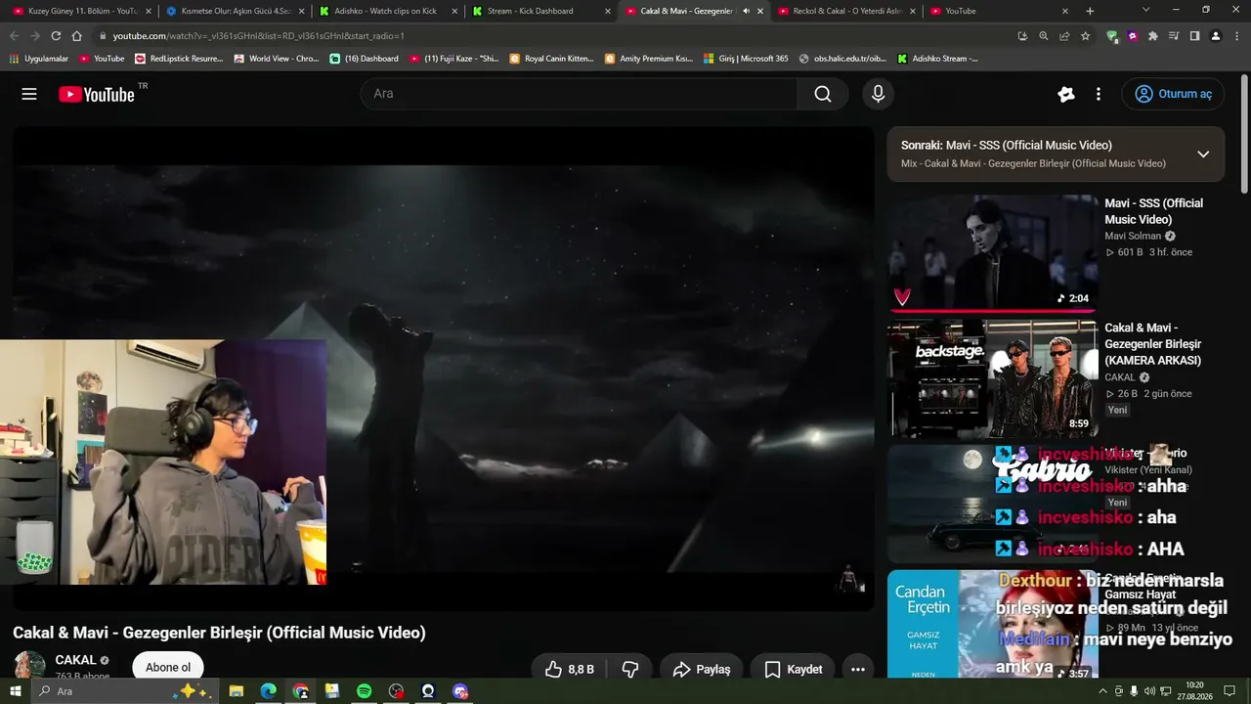Click the main video player
The width and height of the screenshot is (1251, 704).
pos(443,368)
